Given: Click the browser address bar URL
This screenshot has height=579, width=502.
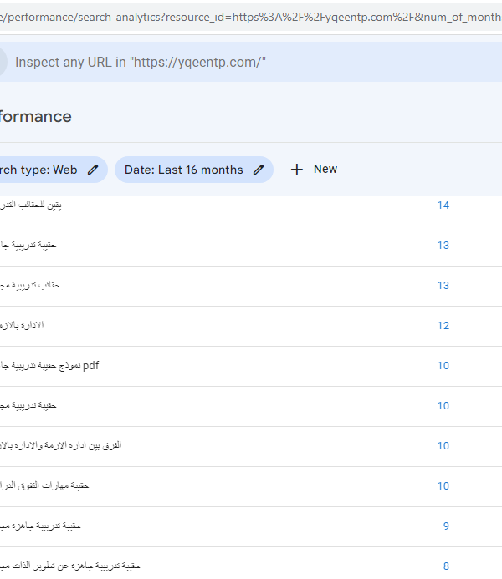Looking at the screenshot, I should pyautogui.click(x=251, y=17).
